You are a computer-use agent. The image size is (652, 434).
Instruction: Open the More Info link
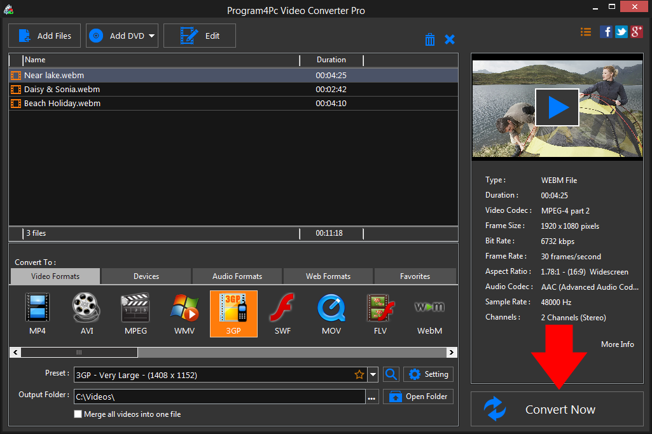[x=616, y=344]
